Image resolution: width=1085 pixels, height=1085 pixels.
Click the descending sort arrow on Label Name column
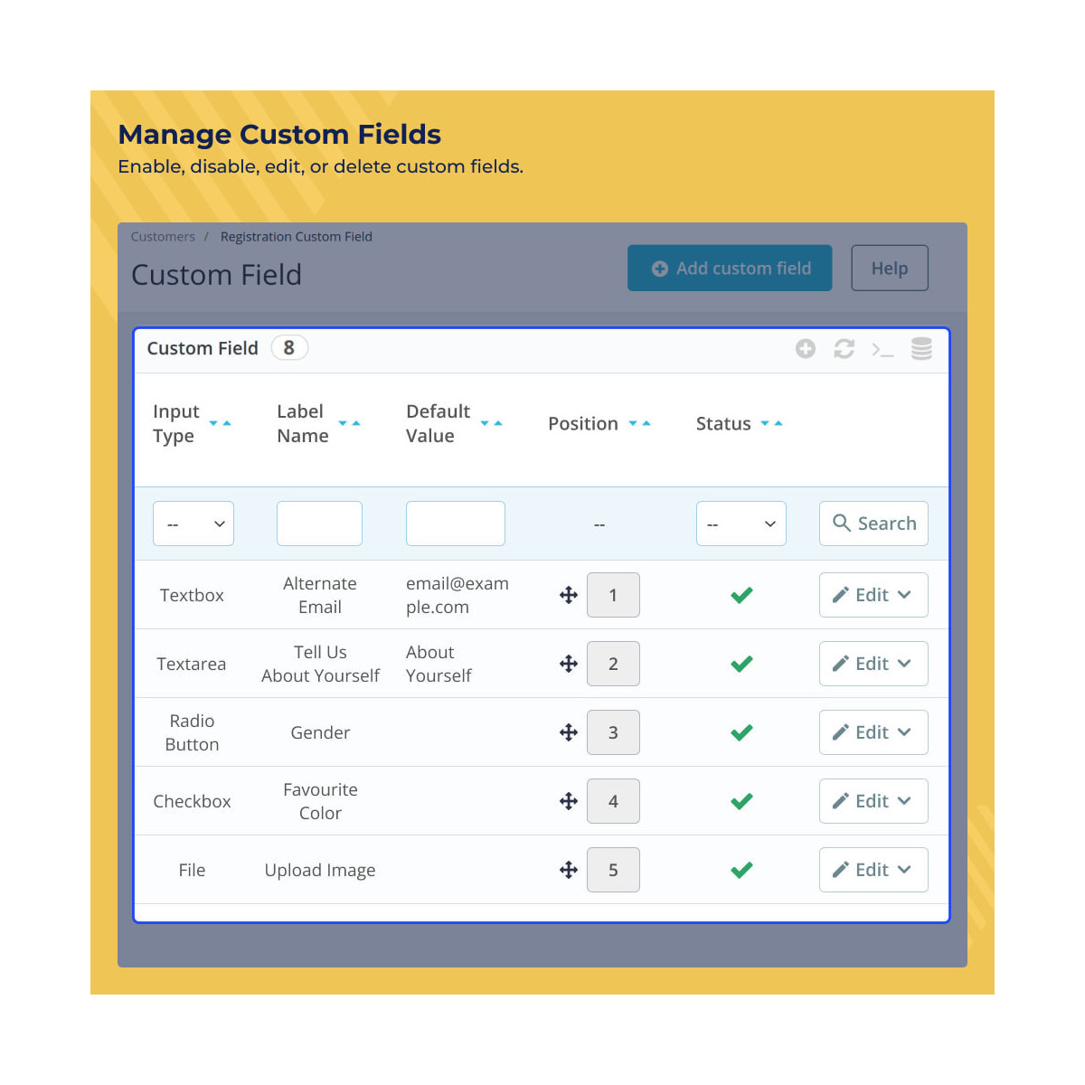(x=343, y=421)
